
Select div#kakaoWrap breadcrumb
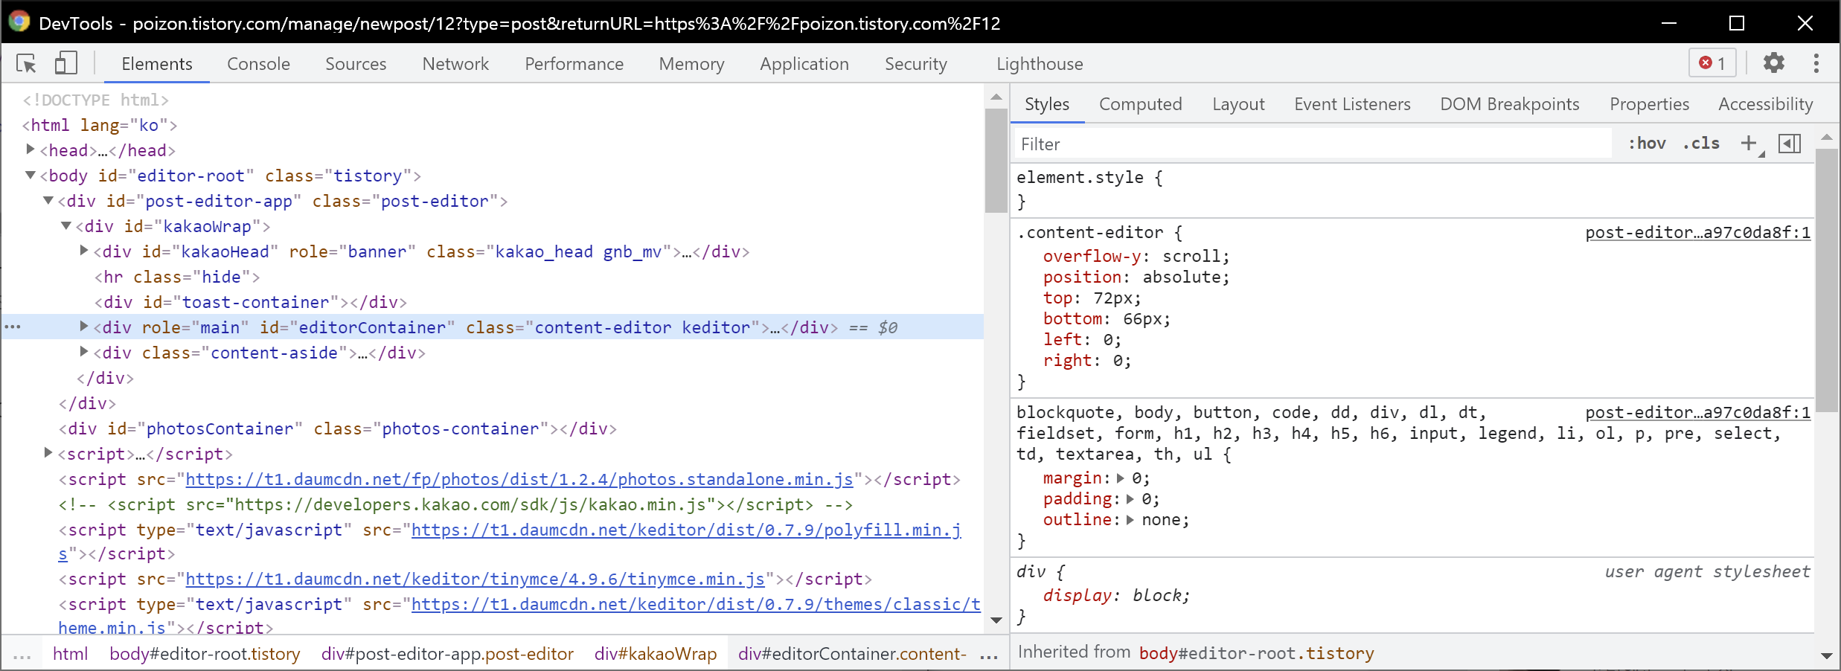click(656, 654)
